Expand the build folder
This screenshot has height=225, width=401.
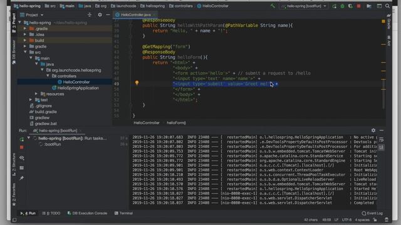pos(25,40)
